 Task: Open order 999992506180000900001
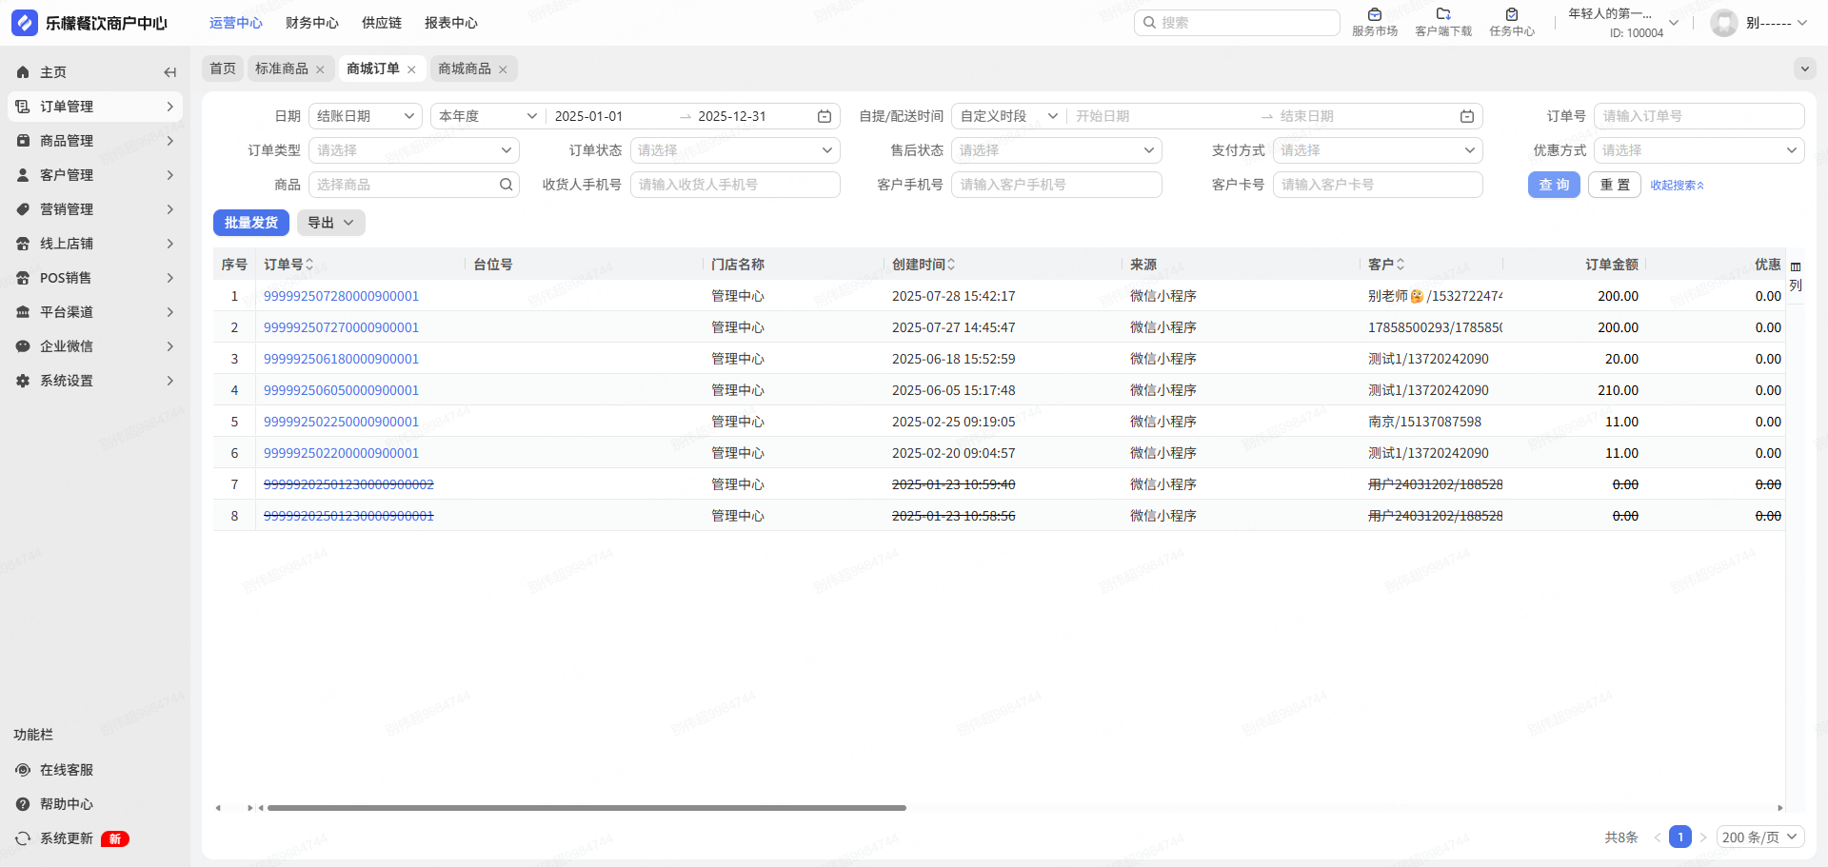[x=341, y=359]
